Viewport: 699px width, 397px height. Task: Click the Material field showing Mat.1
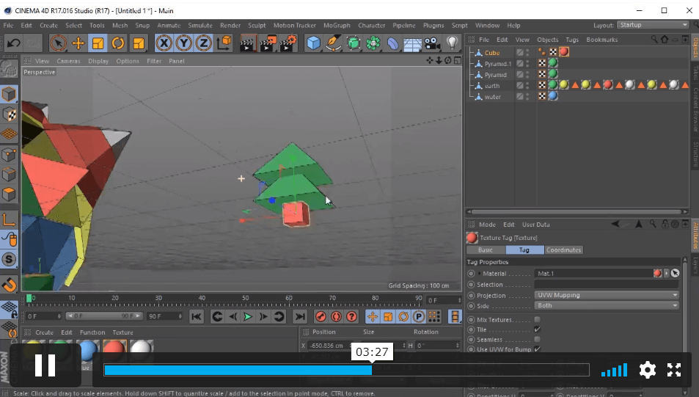[593, 274]
